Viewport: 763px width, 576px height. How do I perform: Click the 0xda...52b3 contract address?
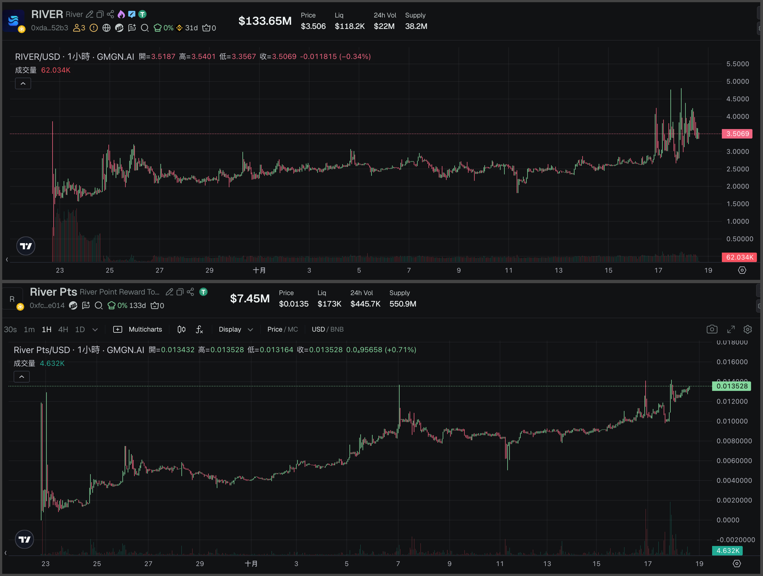(49, 28)
